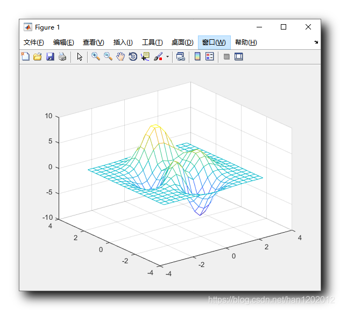Click the MATLAB icon in the title bar
340x310 pixels.
28,27
